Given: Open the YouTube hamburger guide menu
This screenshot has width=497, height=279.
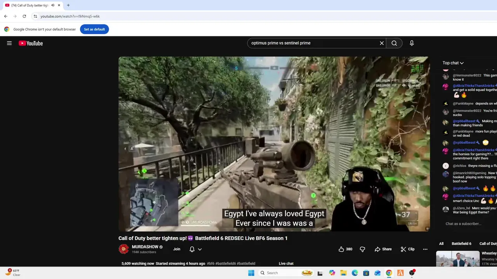Looking at the screenshot, I should click(9, 43).
